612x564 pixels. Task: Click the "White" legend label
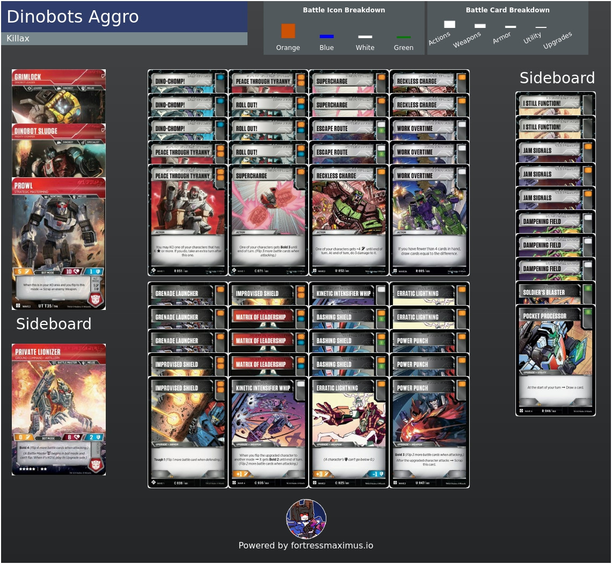[x=365, y=48]
